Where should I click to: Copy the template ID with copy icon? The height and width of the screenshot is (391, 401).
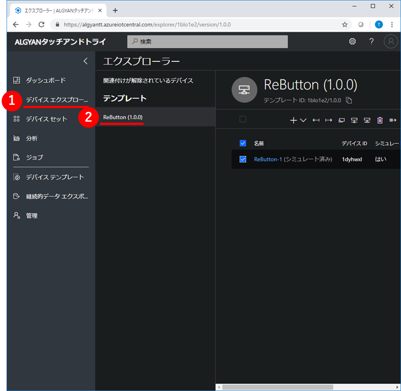coord(349,100)
